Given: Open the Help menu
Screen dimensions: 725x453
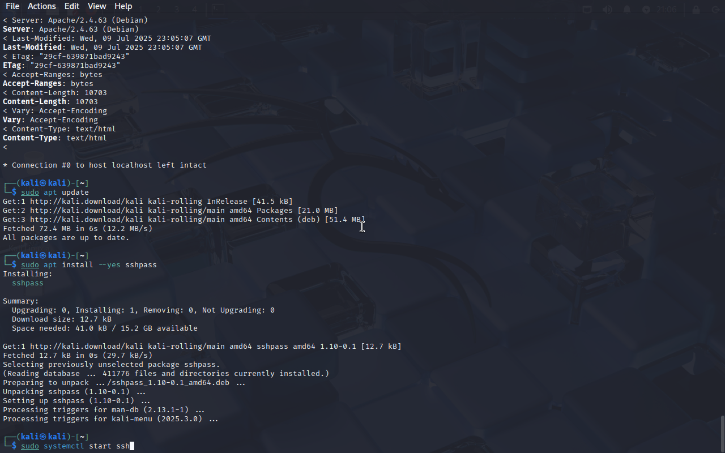Looking at the screenshot, I should (x=123, y=6).
